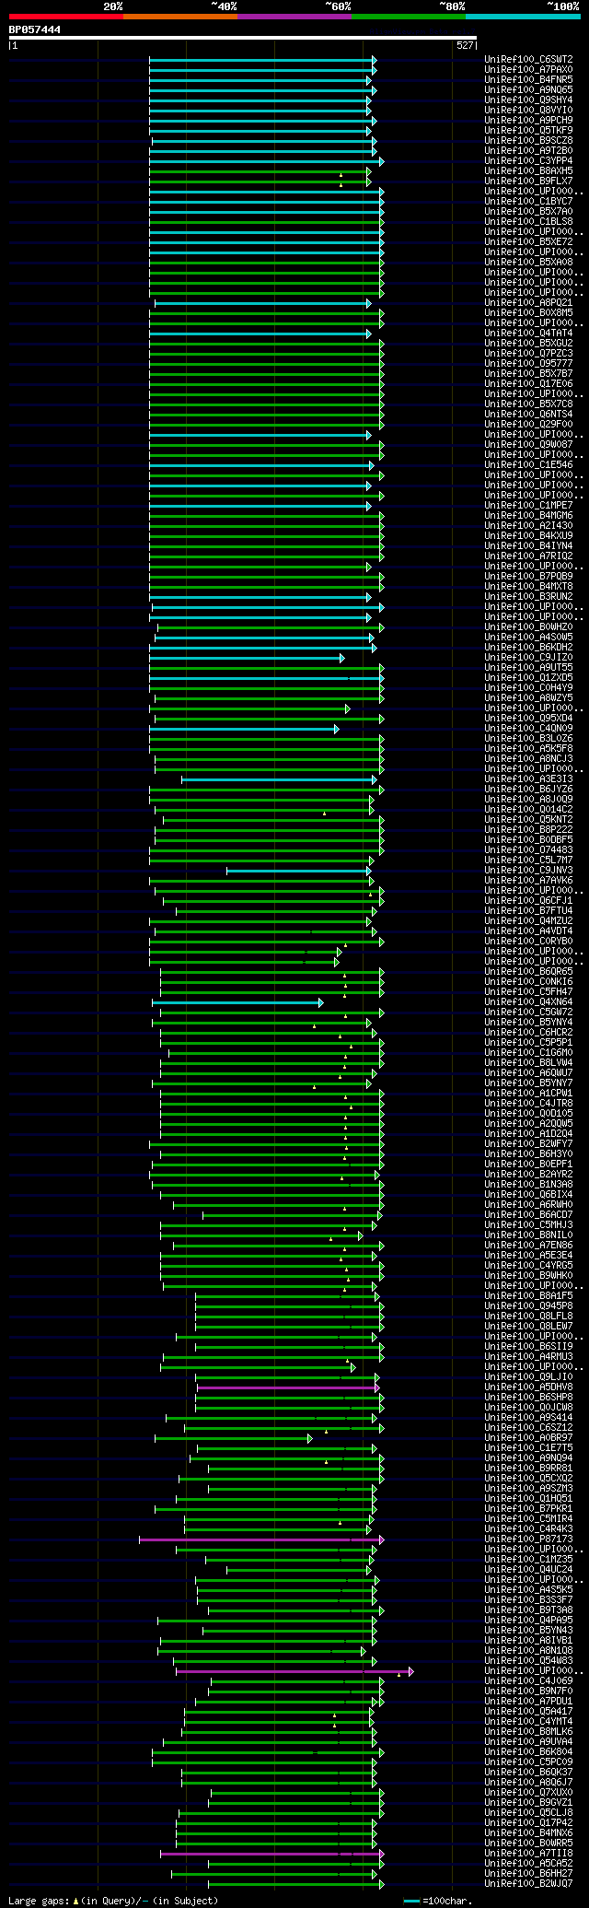Image resolution: width=589 pixels, height=1908 pixels.
Task: Select the UniRef100_A1CPW1 entry
Action: [x=528, y=1094]
